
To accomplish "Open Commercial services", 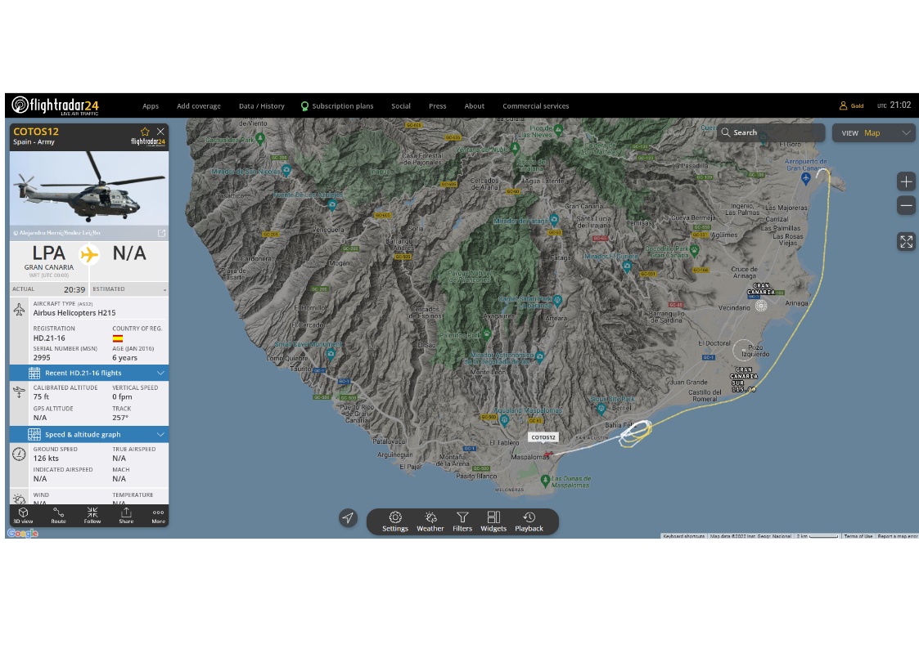I will click(536, 106).
